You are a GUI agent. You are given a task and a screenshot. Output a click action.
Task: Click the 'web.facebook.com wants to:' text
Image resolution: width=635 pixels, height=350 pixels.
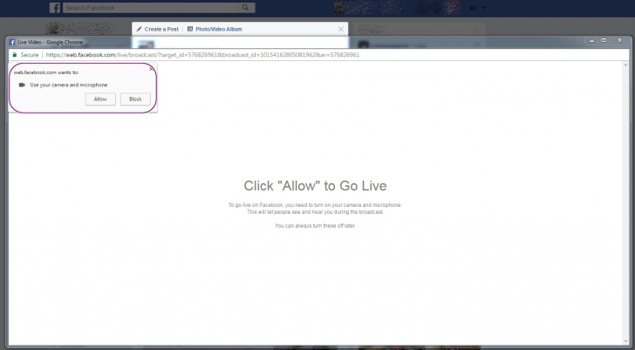[x=46, y=72]
